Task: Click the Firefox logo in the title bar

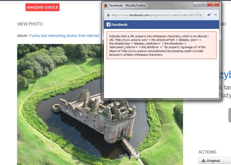Action: (x=106, y=5)
